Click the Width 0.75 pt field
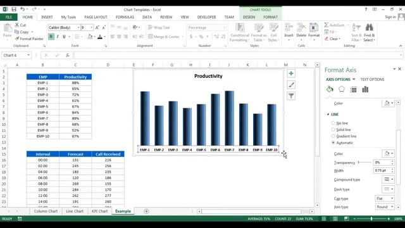This screenshot has height=228, width=405. [x=382, y=170]
